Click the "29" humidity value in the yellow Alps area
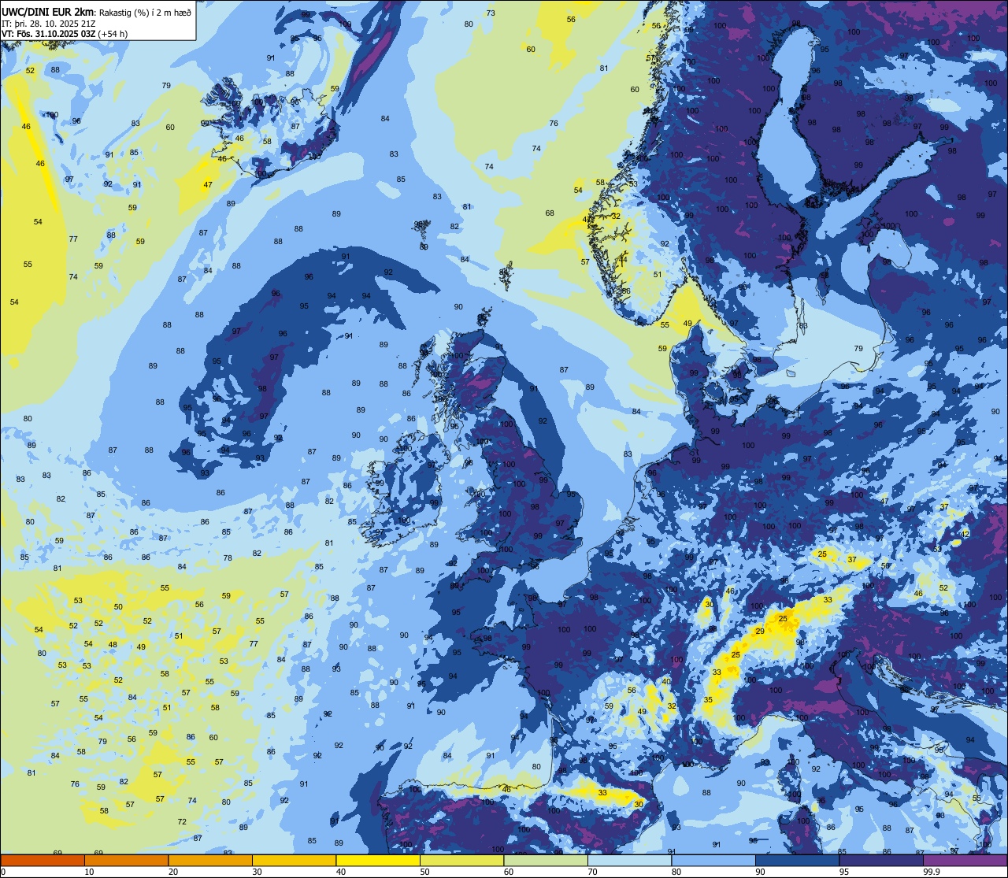Viewport: 1008px width, 878px height. click(x=760, y=632)
